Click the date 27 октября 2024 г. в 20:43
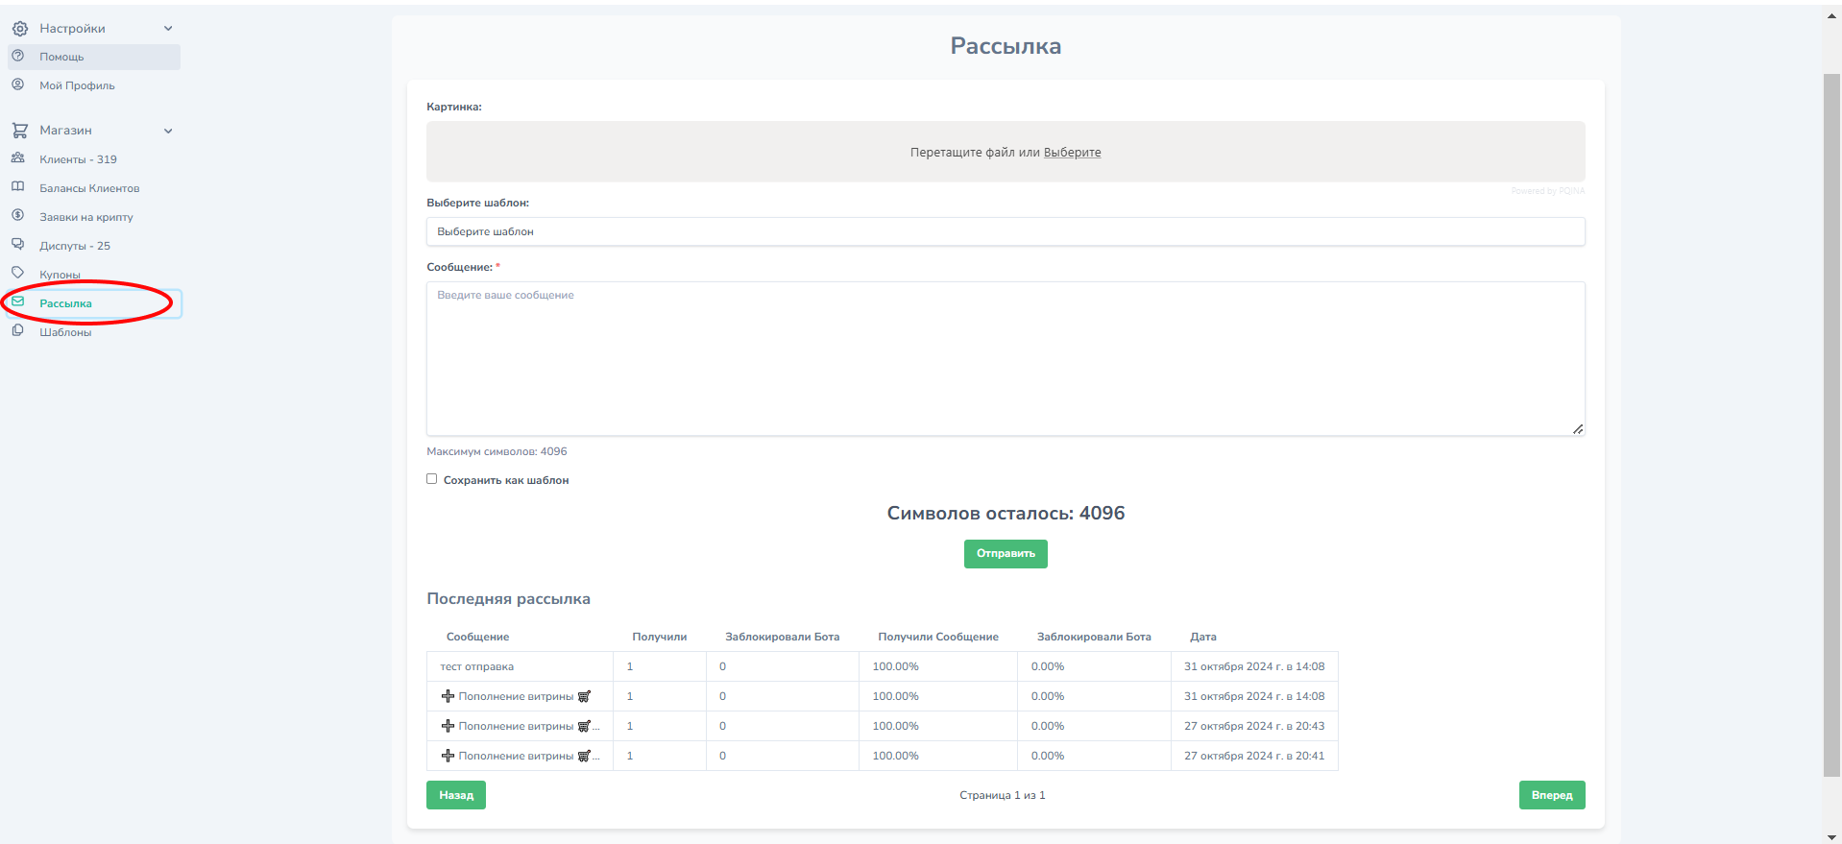 (1254, 726)
